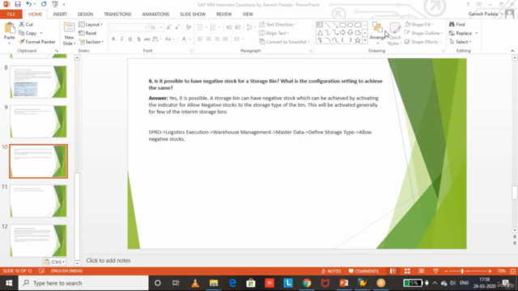Toggle Notes pane from status bar
The image size is (518, 291).
click(x=331, y=271)
